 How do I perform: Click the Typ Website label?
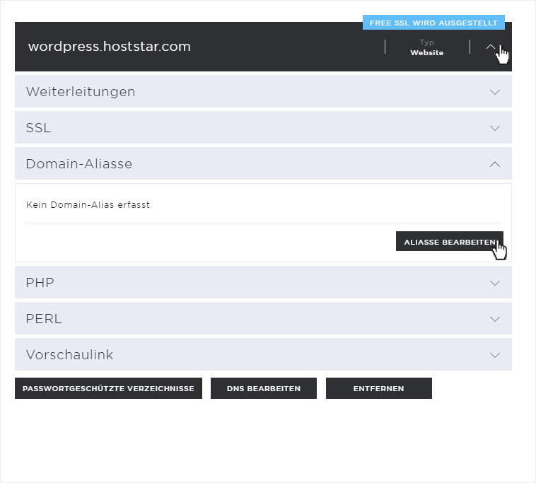coord(427,47)
